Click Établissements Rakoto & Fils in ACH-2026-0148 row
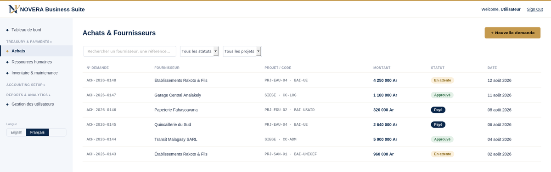The image size is (551, 172). click(181, 81)
